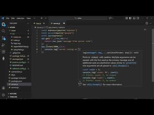Toggle Secondary Side Bar visibility
Viewport: 154px width, 115px height.
(x=138, y=18)
